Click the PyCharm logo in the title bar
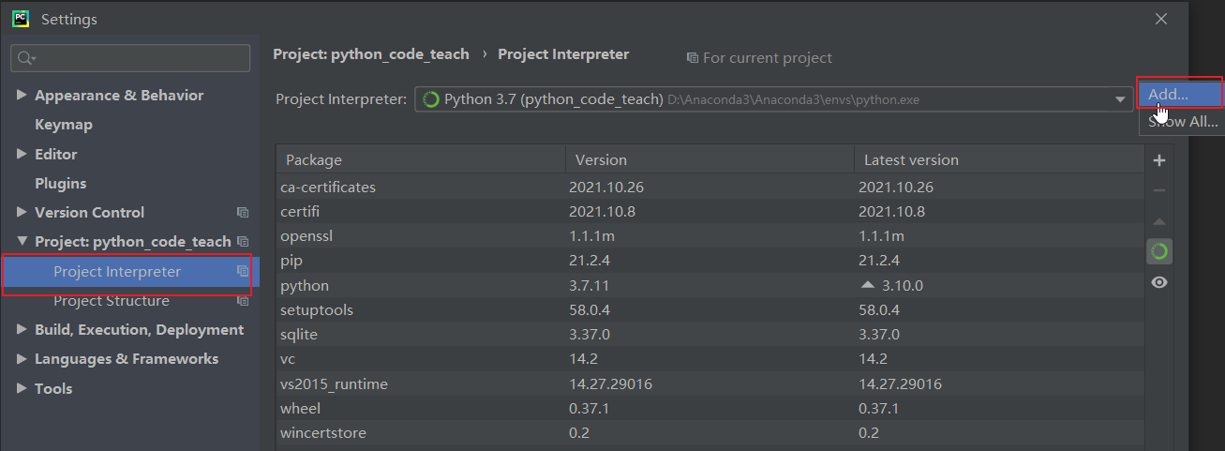Viewport: 1225px width, 451px height. [20, 19]
